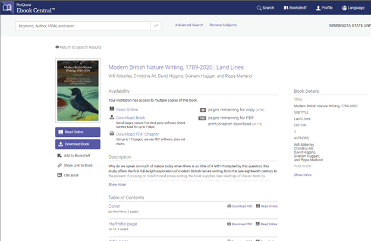Click the download icon on purple Download Book button

click(x=61, y=144)
